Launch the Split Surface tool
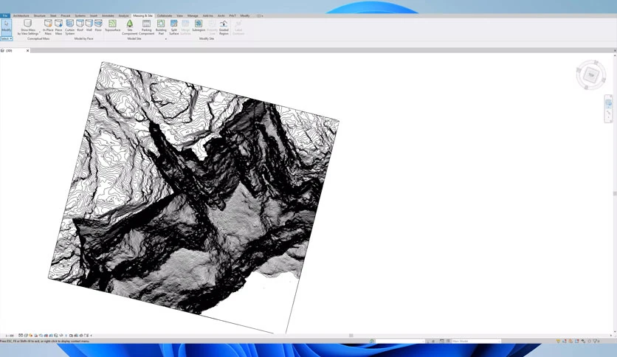The height and width of the screenshot is (357, 617). tap(174, 27)
